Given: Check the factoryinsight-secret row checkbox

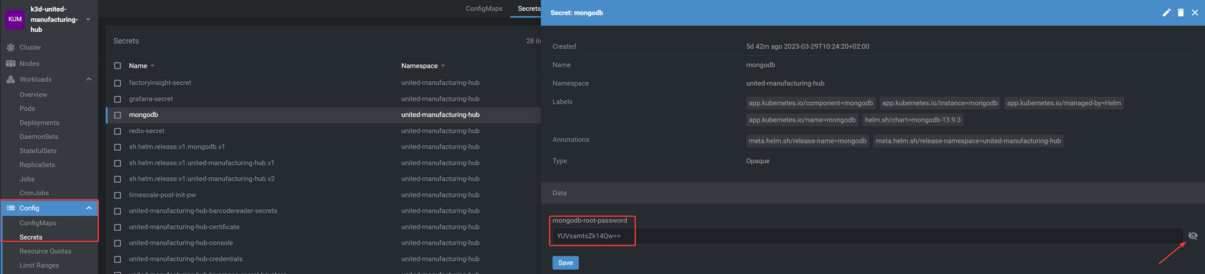Looking at the screenshot, I should tap(117, 83).
